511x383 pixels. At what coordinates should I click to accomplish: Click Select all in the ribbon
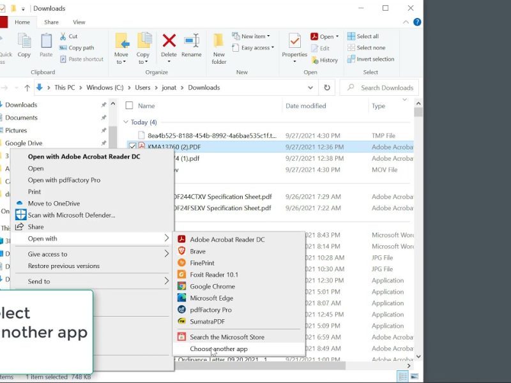tap(363, 36)
